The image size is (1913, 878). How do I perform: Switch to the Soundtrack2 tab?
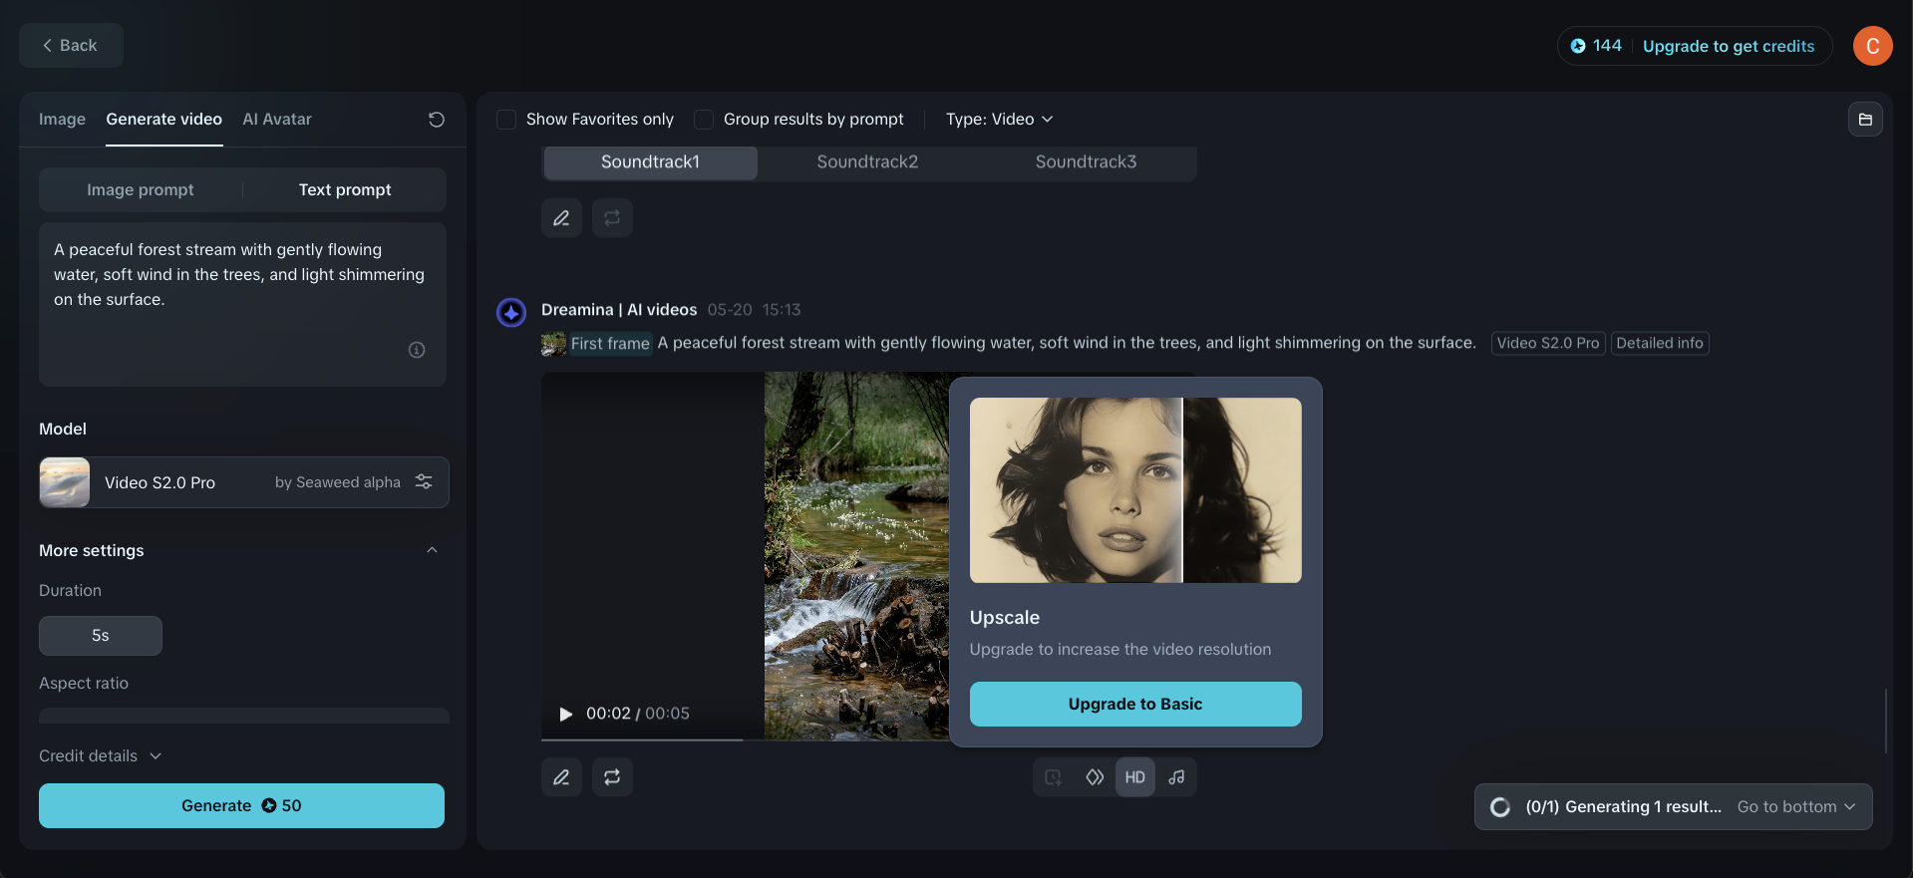click(x=867, y=162)
